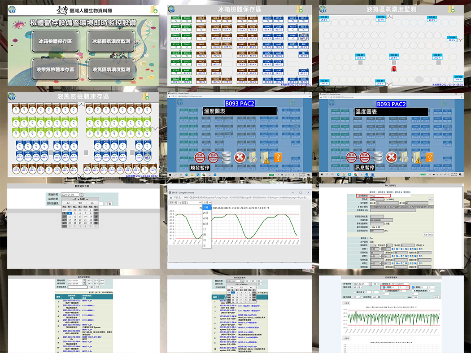Click the globe icon in 液態氮檢體凍存區 panel header

tap(12, 96)
